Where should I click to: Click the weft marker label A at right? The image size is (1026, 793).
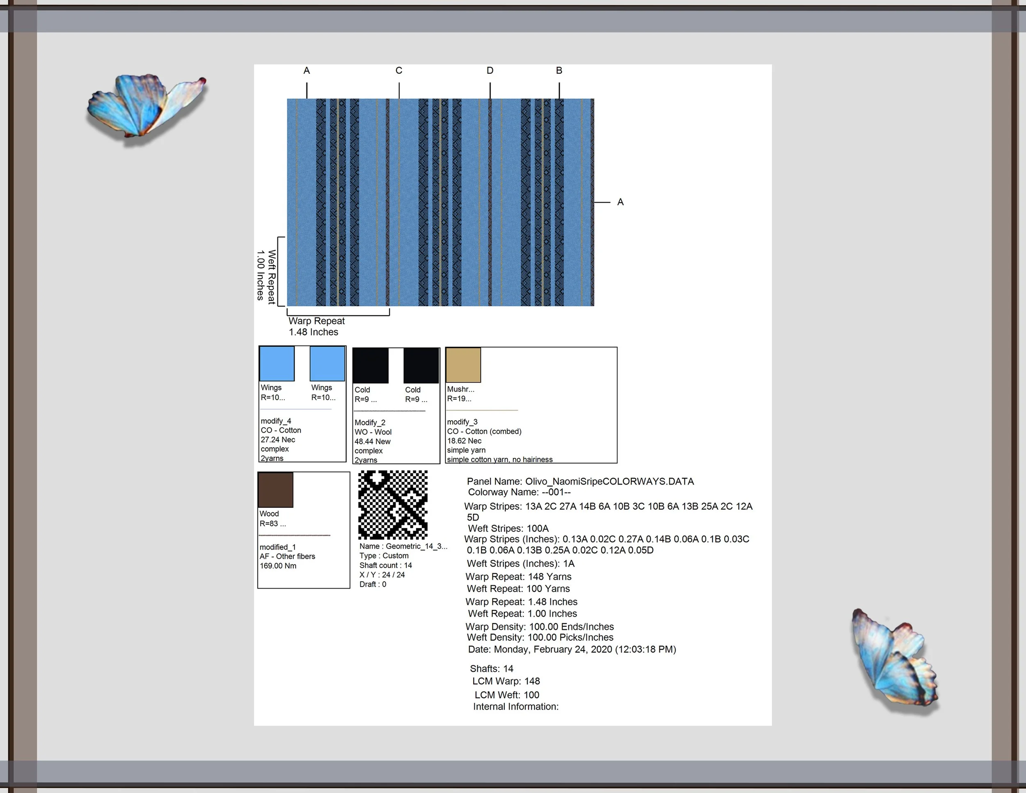[x=620, y=202]
